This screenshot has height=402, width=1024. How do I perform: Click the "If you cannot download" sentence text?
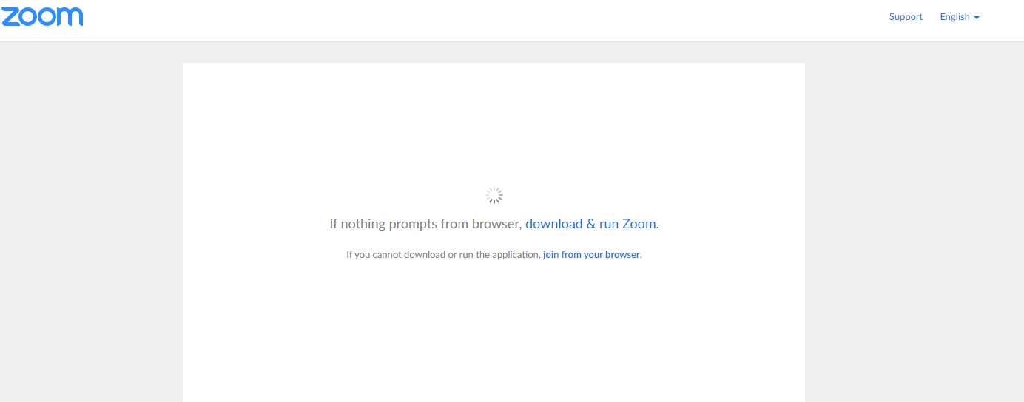click(x=443, y=255)
